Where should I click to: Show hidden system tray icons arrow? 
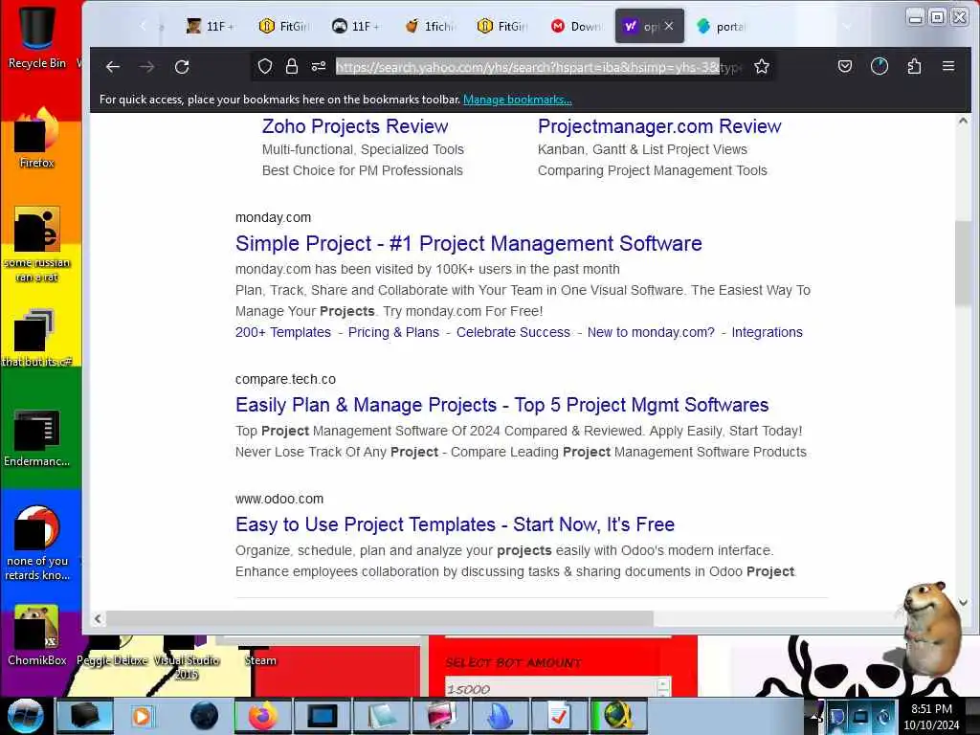(x=815, y=716)
